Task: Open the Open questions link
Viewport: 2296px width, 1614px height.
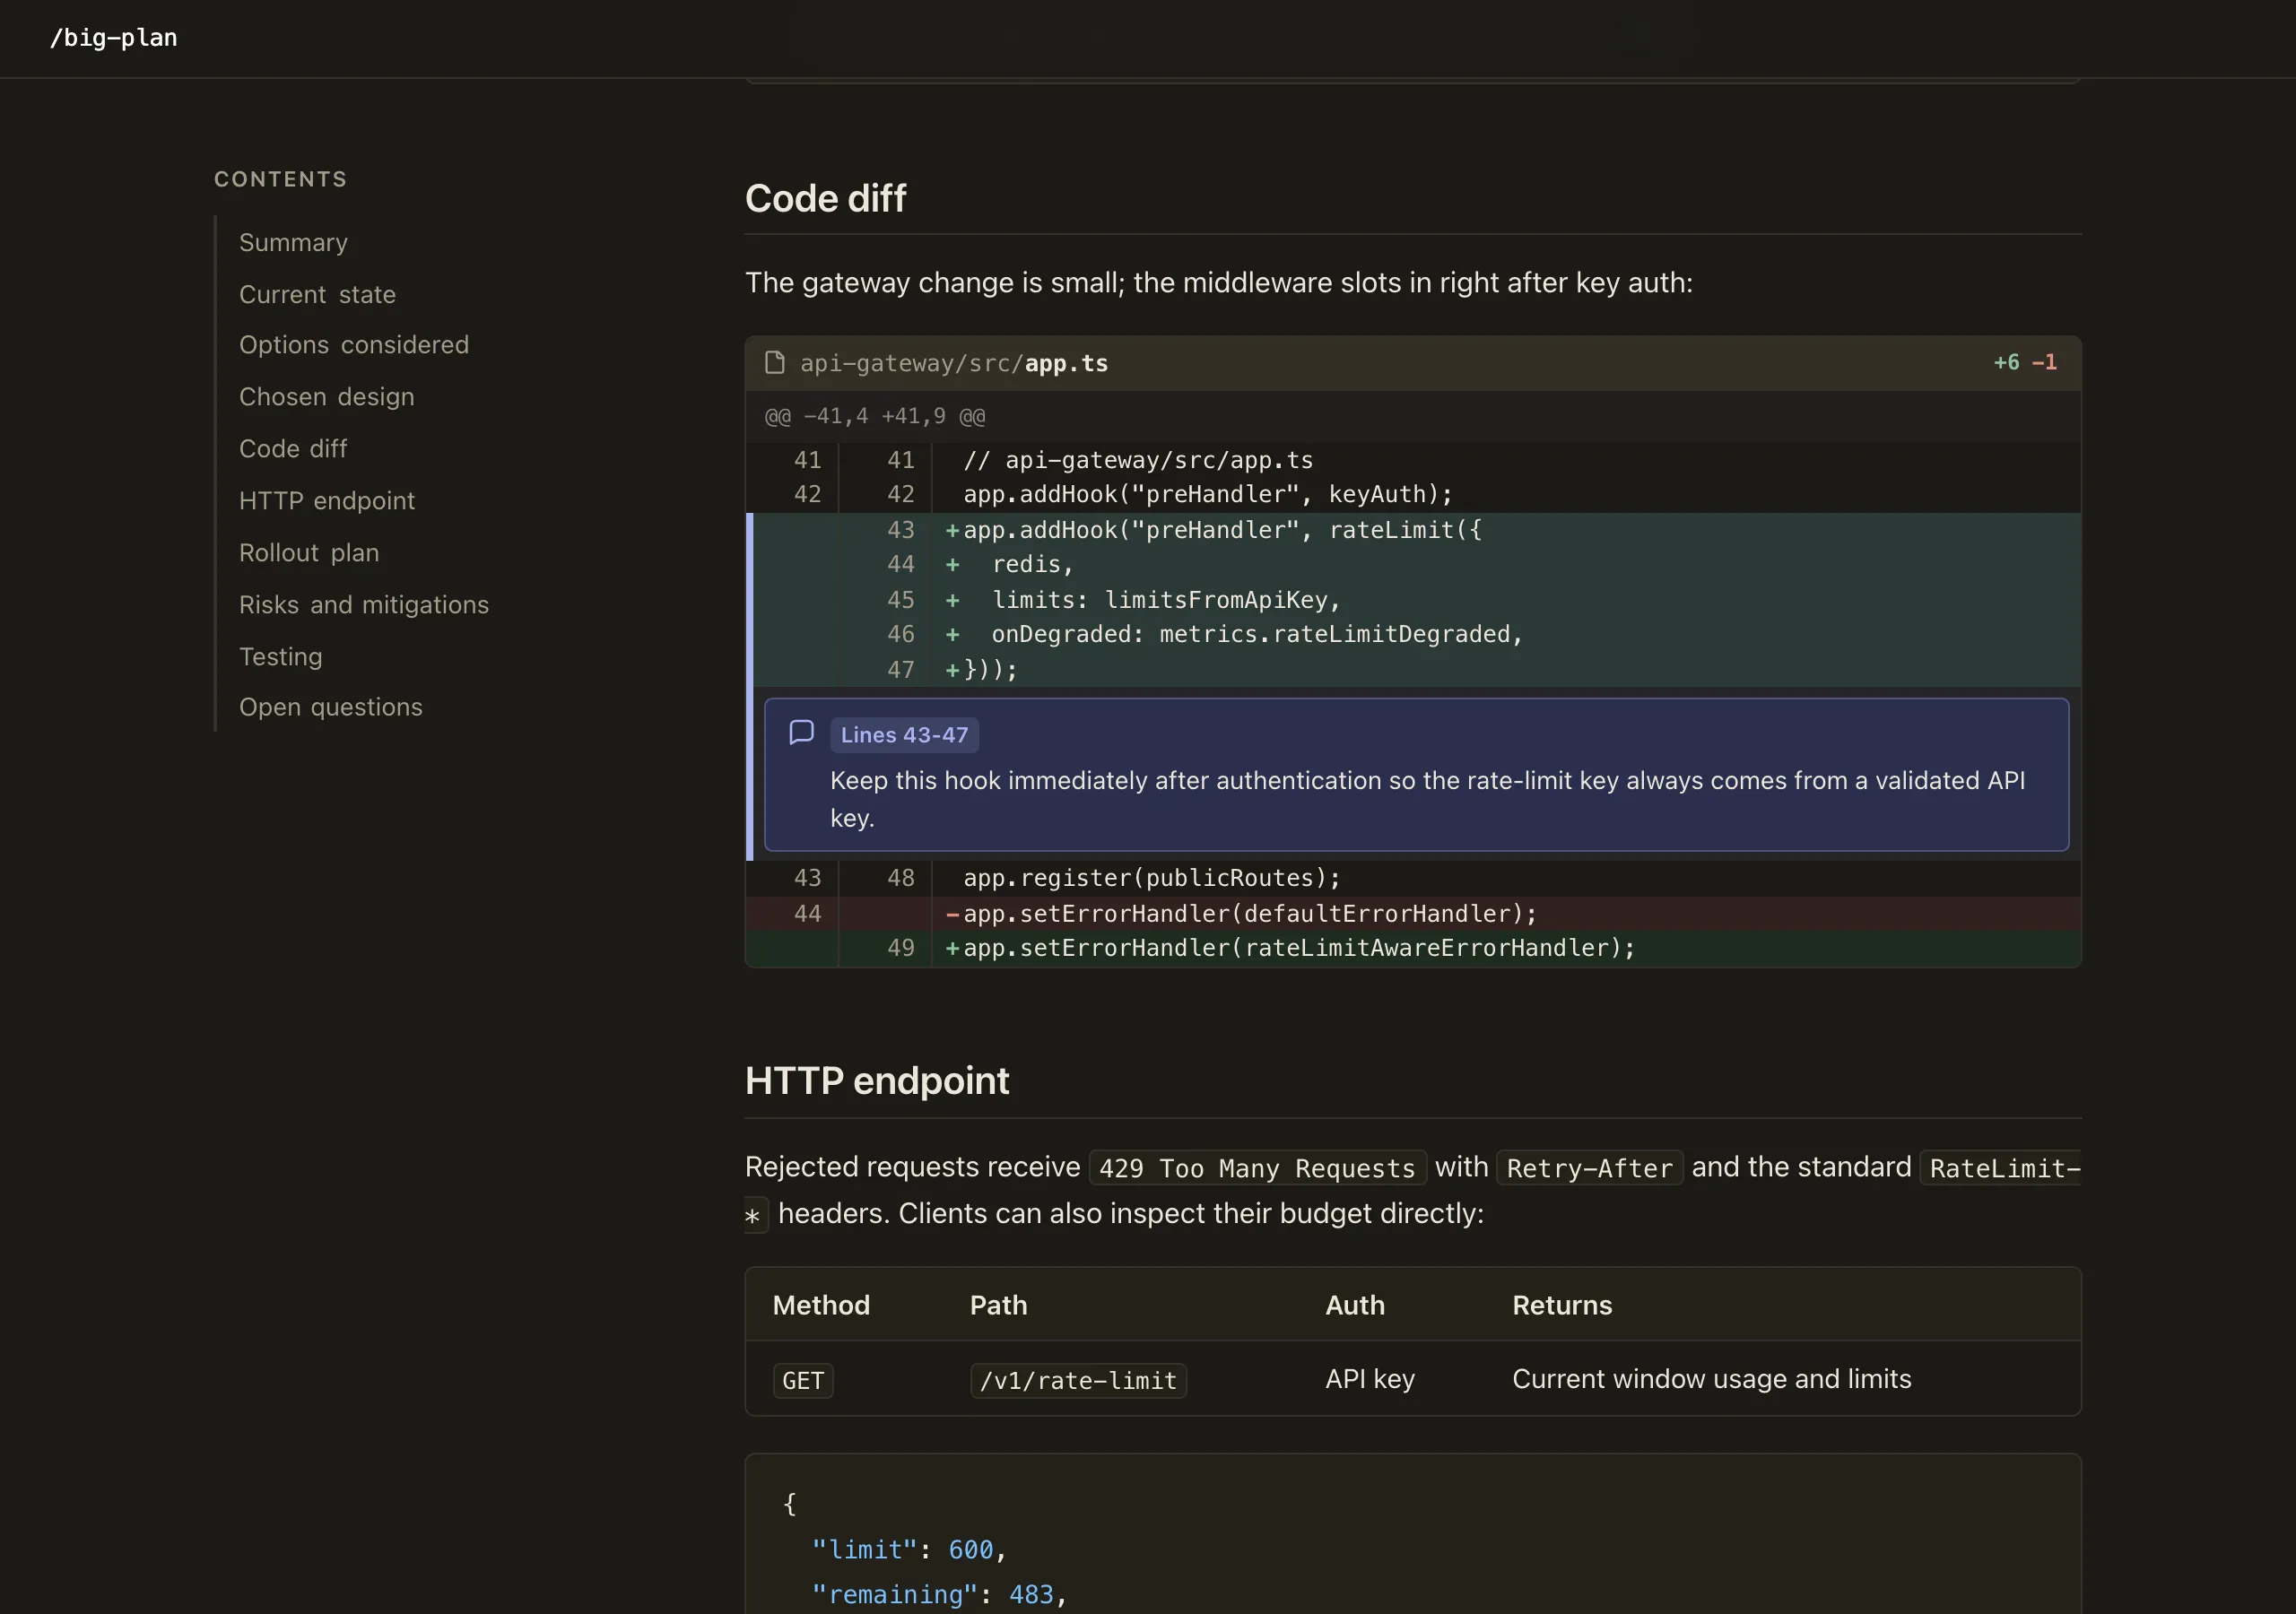Action: [x=330, y=706]
